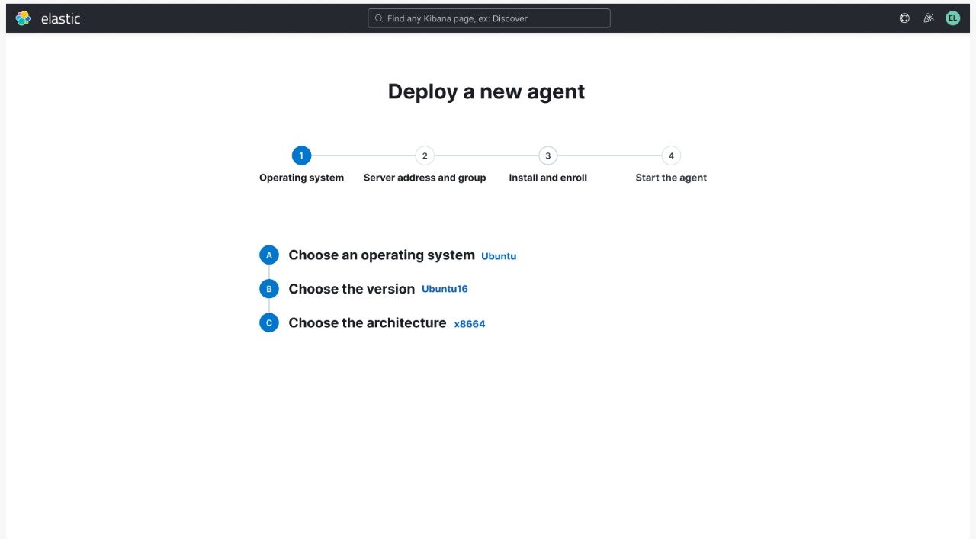
Task: Click the magnifier icon in the search bar
Action: coord(378,18)
